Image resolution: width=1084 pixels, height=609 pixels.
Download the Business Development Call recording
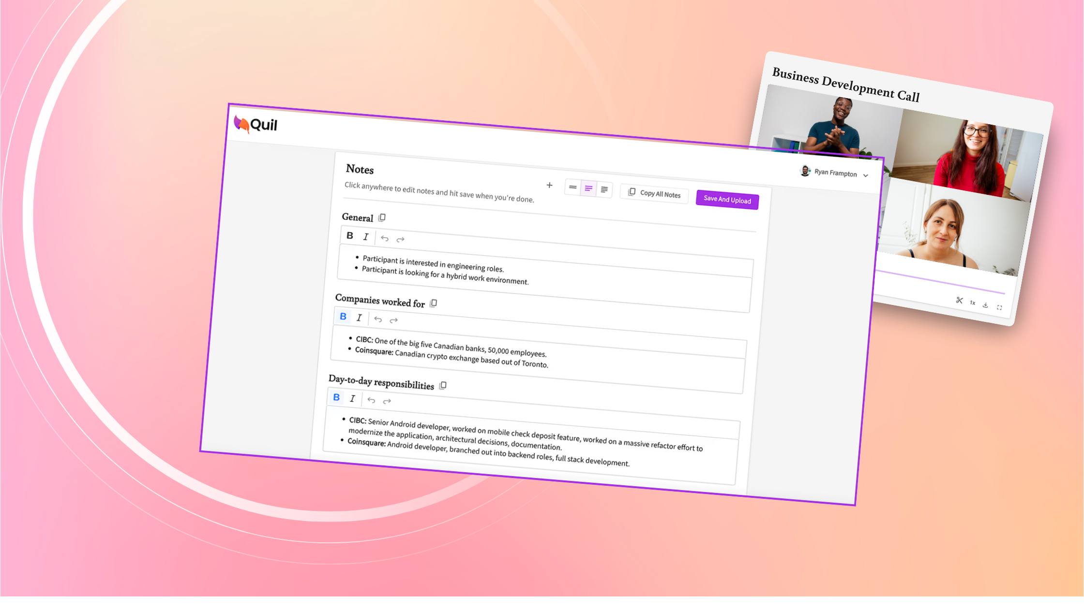click(985, 305)
